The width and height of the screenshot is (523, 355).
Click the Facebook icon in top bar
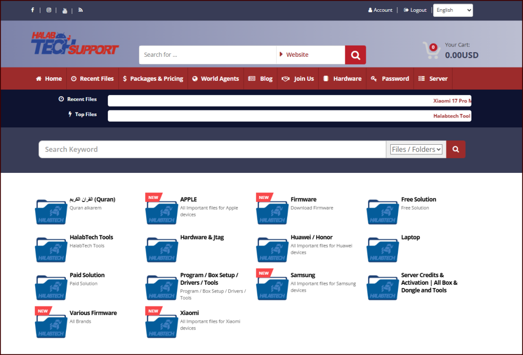point(33,10)
